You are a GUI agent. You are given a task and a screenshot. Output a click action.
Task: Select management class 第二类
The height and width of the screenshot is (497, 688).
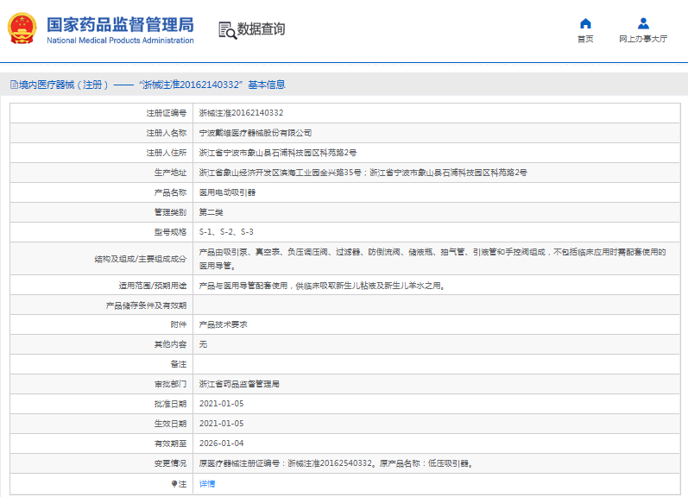[211, 212]
